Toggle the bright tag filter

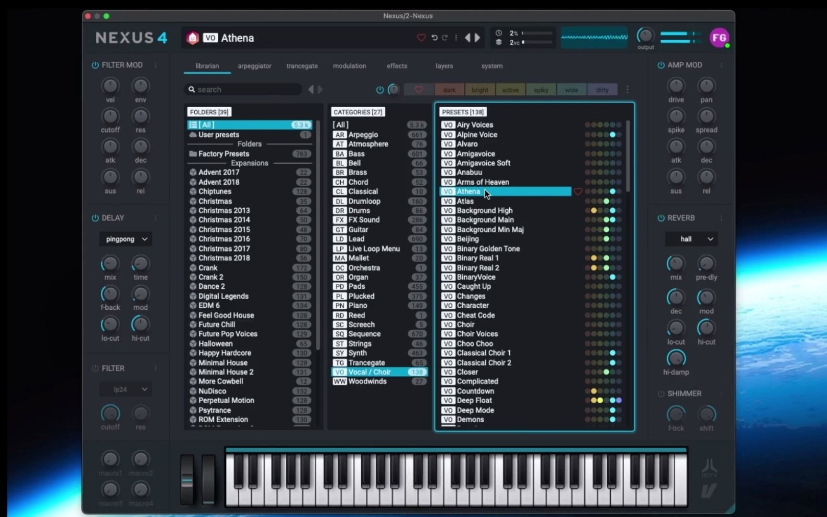pos(480,90)
